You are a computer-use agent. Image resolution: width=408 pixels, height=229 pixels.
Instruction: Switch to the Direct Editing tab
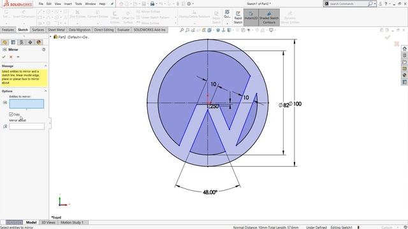[104, 30]
